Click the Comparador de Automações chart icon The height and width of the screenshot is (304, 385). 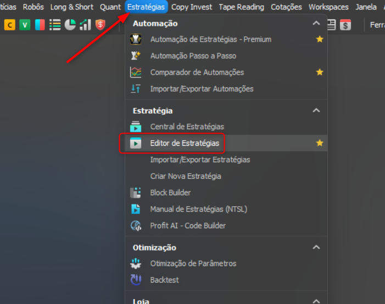click(136, 72)
